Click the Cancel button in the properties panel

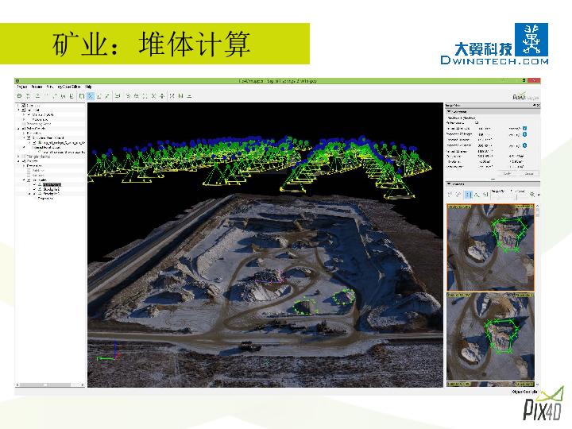(528, 173)
